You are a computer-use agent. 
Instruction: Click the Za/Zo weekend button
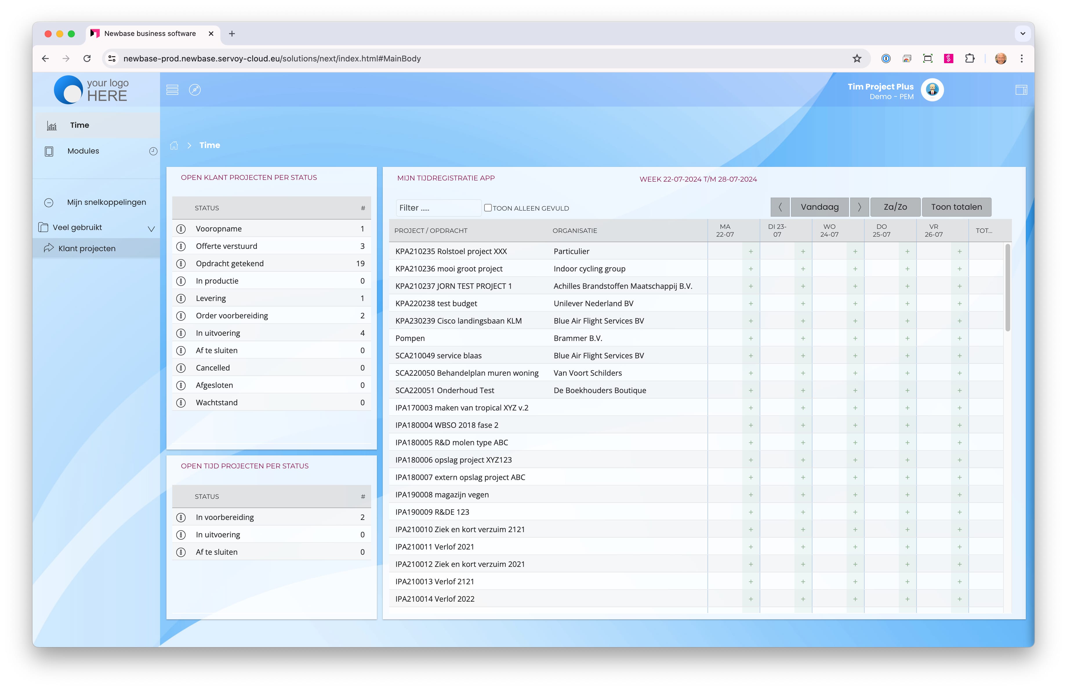(x=895, y=207)
